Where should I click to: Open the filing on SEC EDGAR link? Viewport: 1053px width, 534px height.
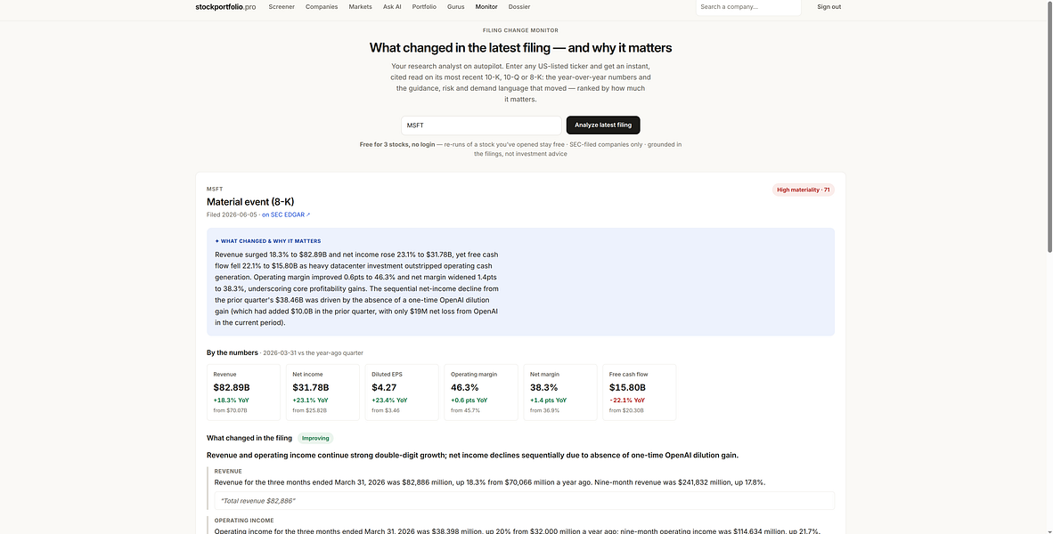[x=286, y=214]
